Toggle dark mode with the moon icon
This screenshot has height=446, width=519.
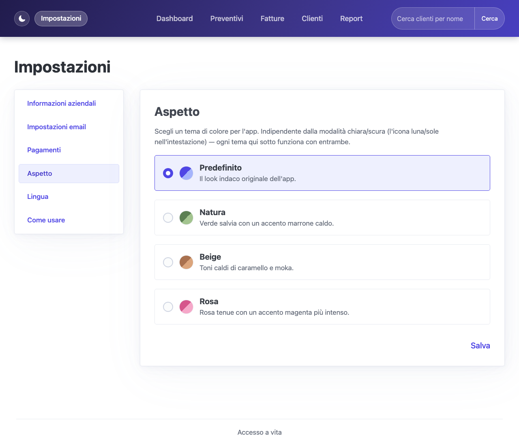click(22, 19)
